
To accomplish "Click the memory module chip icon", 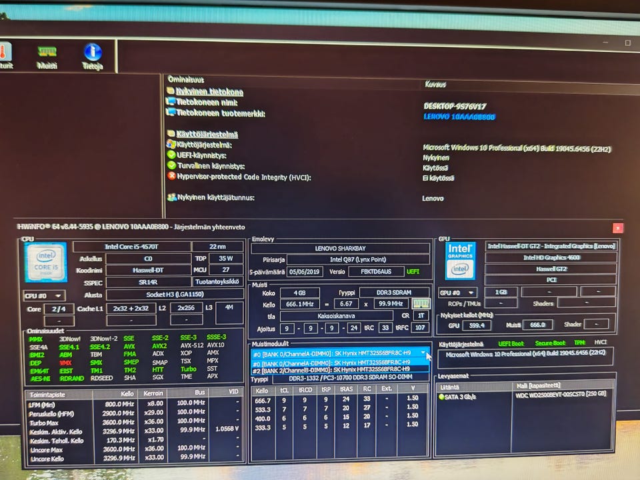I will click(x=421, y=304).
